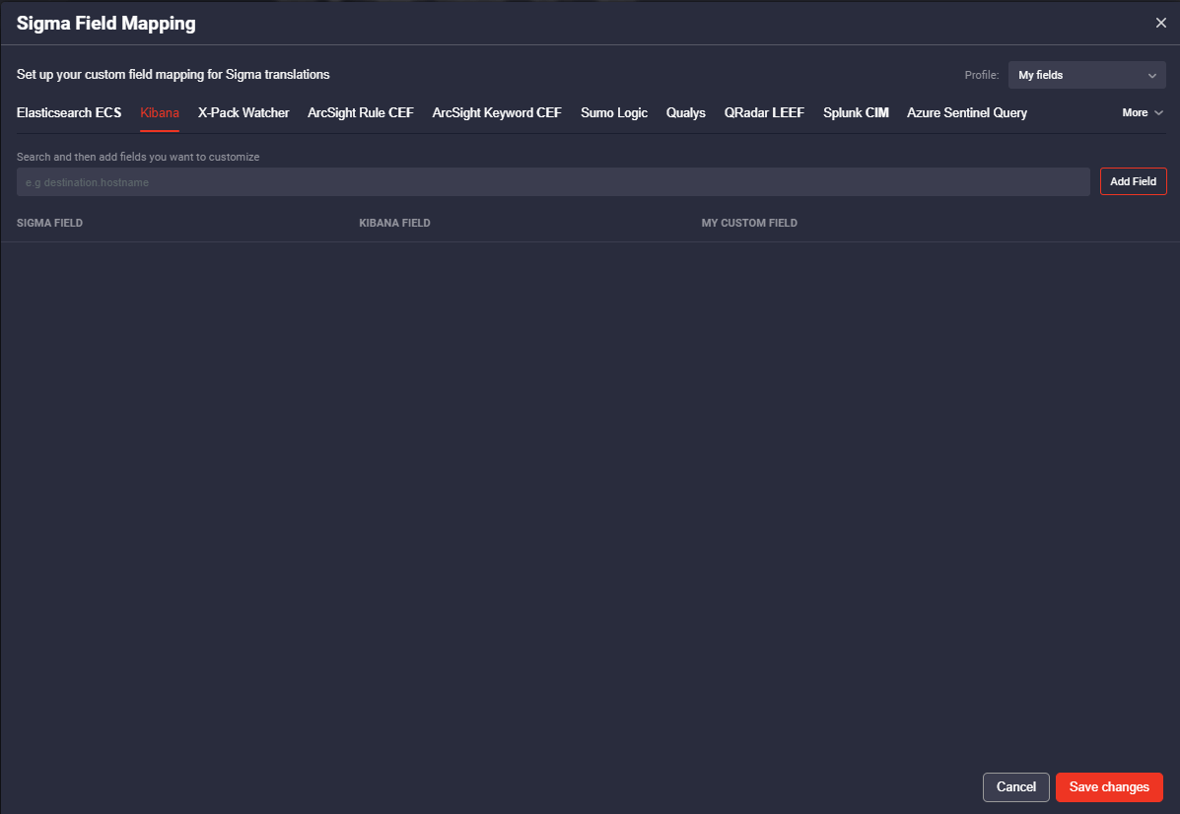Viewport: 1180px width, 814px height.
Task: Close the Sigma Field Mapping dialog
Action: click(x=1160, y=23)
